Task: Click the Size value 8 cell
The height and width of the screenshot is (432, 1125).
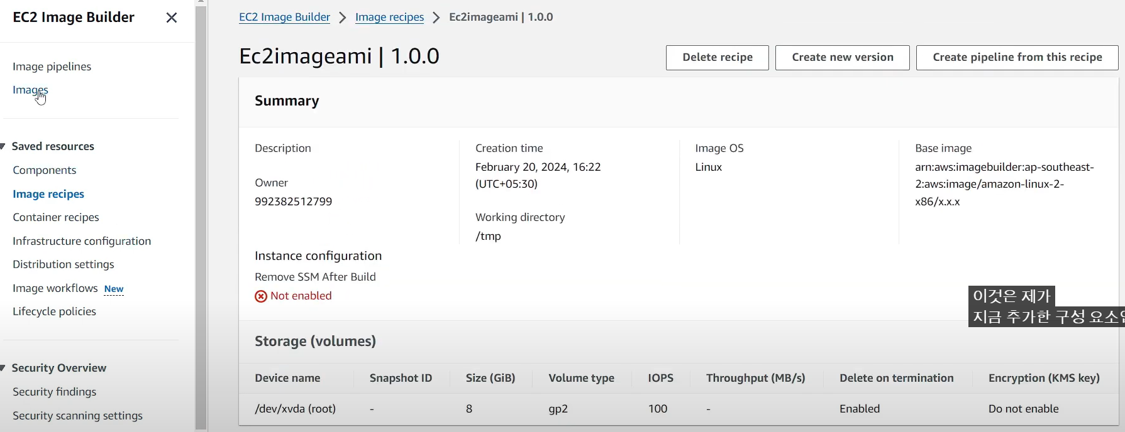Action: (x=469, y=409)
